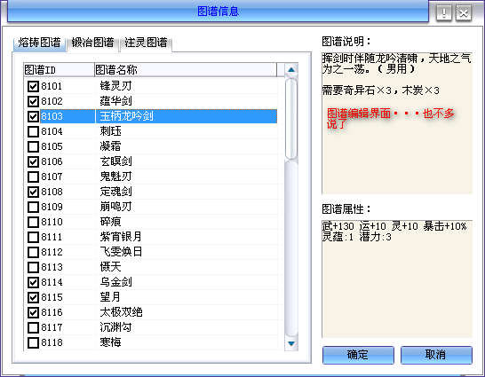
Task: Click the 取消 cancel button
Action: pyautogui.click(x=436, y=355)
